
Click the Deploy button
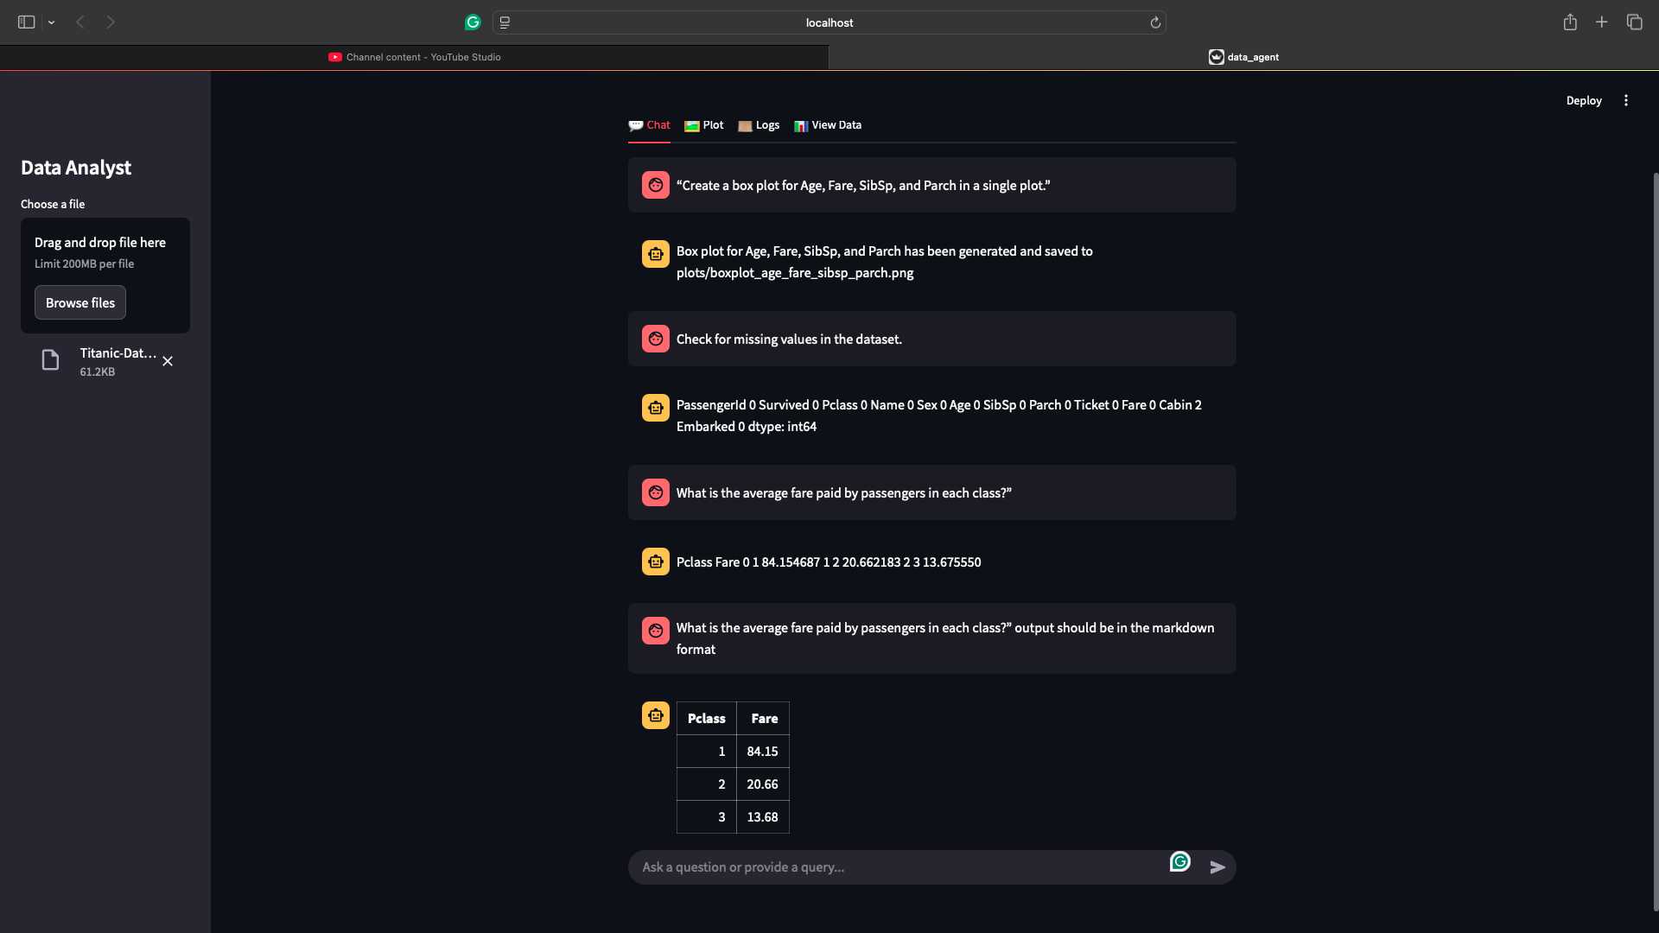[1583, 100]
